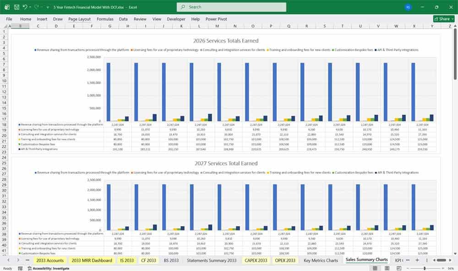Click the horizontal scrollbar thumb
458x271 pixels.
[x=441, y=260]
